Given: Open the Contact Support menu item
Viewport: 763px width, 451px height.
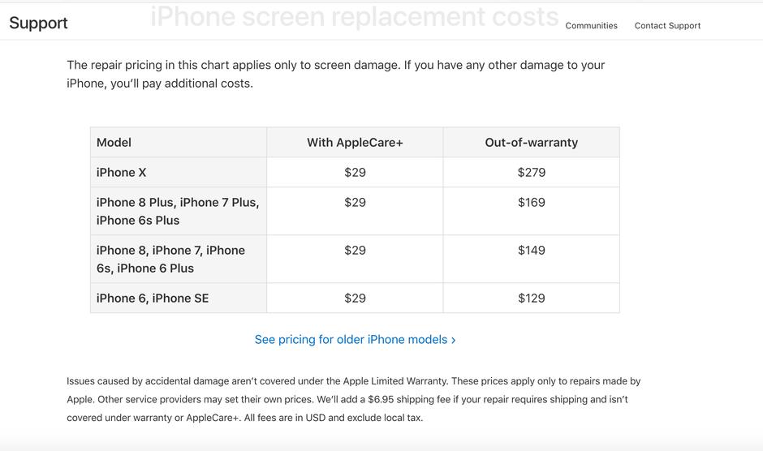Looking at the screenshot, I should coord(667,26).
